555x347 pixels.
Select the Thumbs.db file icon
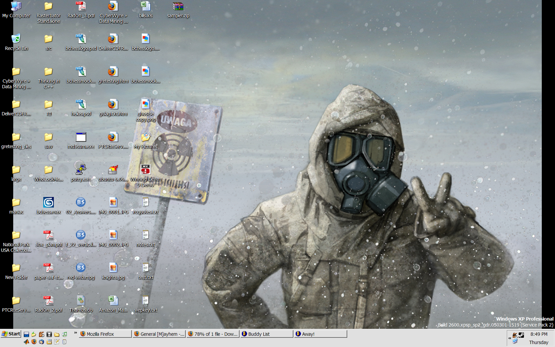(x=81, y=304)
